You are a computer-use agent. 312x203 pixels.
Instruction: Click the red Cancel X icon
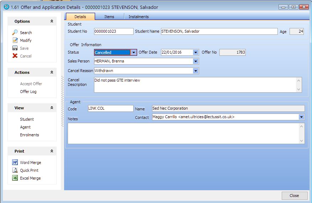tap(15, 56)
